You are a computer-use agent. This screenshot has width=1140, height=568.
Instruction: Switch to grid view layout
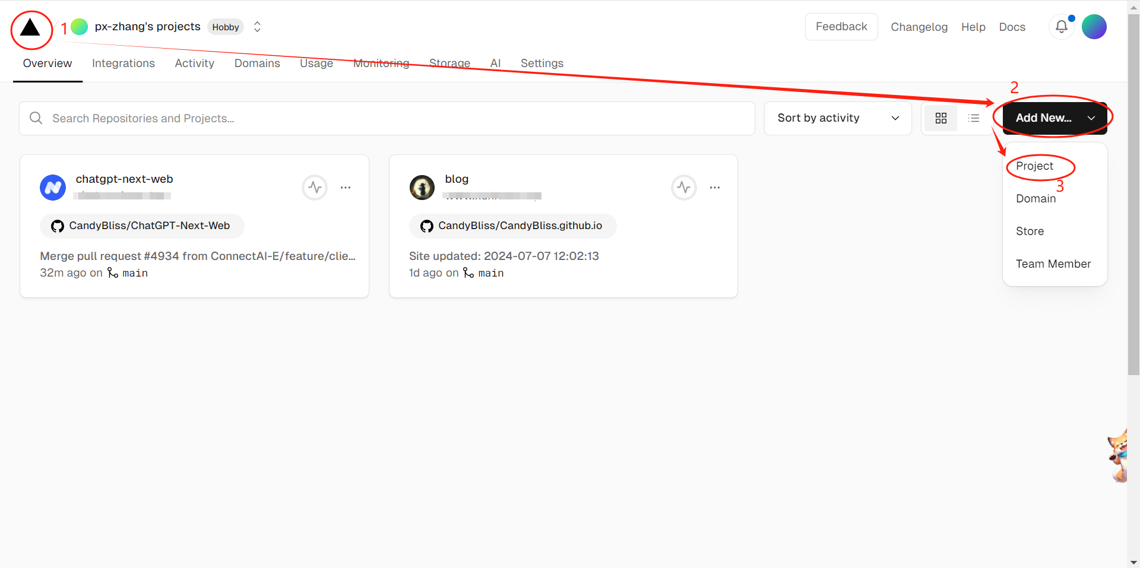(941, 118)
